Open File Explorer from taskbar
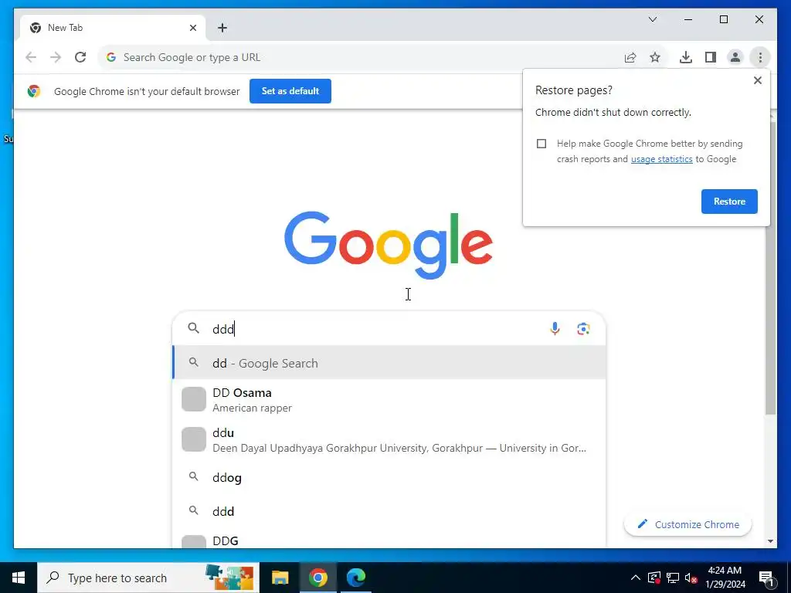Viewport: 791px width, 593px height. coord(280,578)
